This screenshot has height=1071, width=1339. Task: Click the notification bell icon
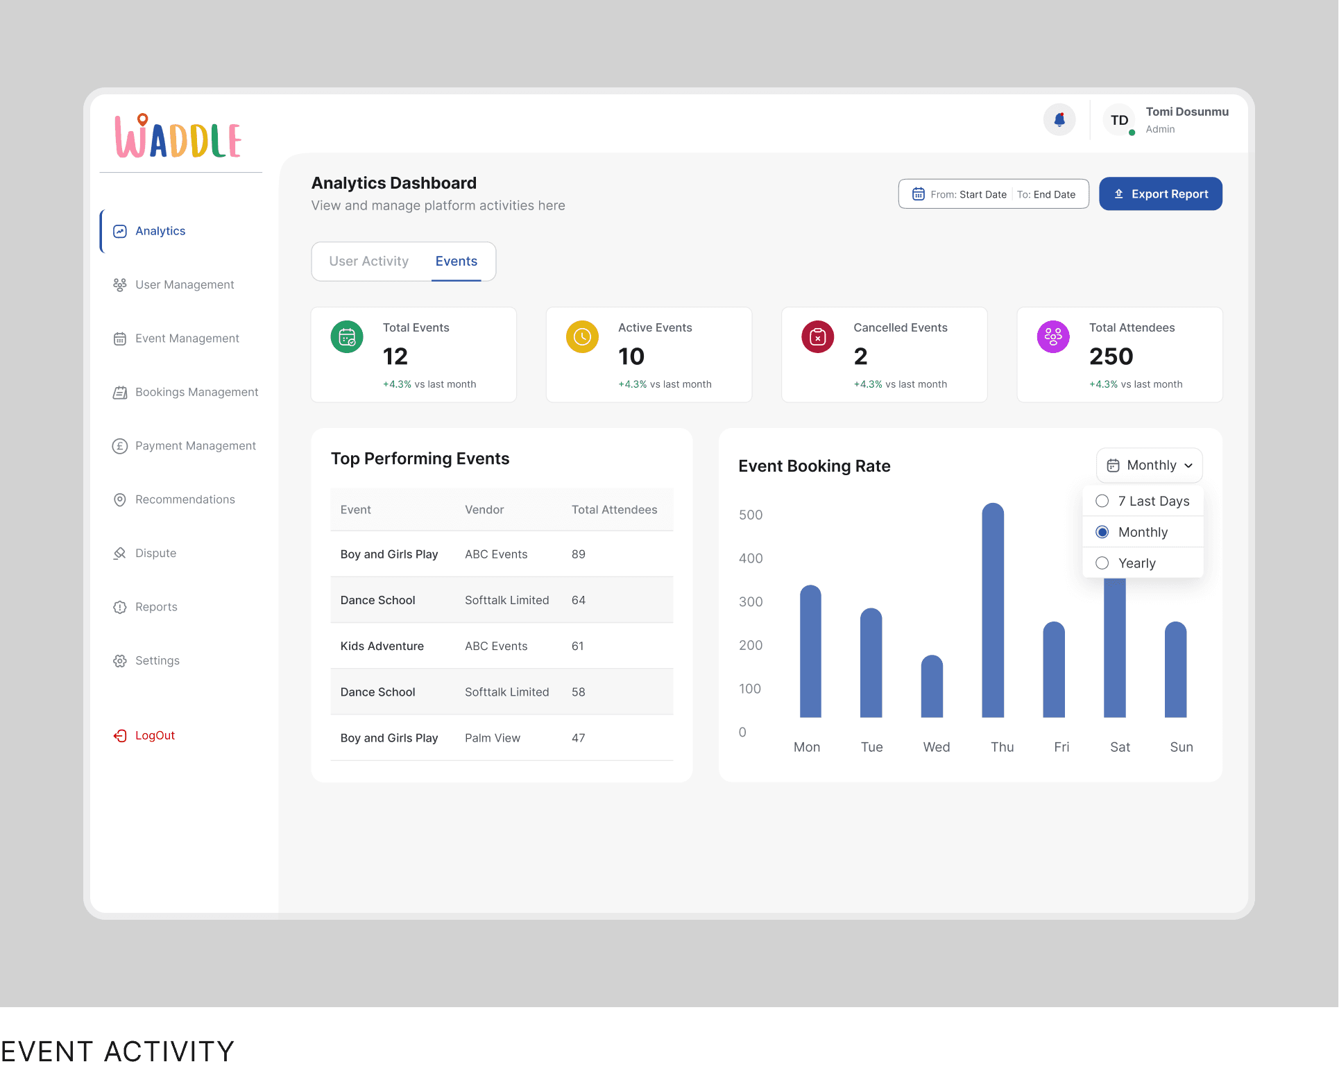(1059, 120)
